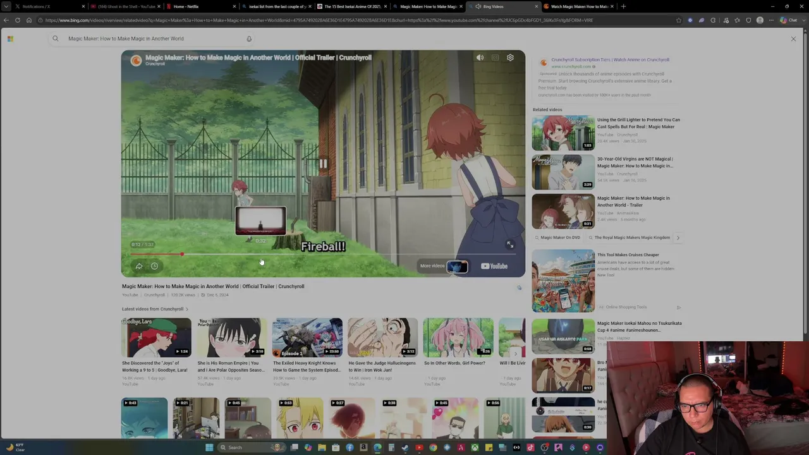Open Steam from the taskbar
Image resolution: width=809 pixels, height=455 pixels.
(405, 447)
